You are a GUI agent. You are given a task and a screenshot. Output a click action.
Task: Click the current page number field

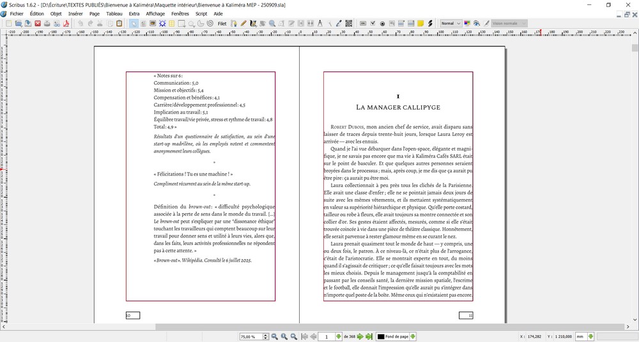click(x=327, y=337)
